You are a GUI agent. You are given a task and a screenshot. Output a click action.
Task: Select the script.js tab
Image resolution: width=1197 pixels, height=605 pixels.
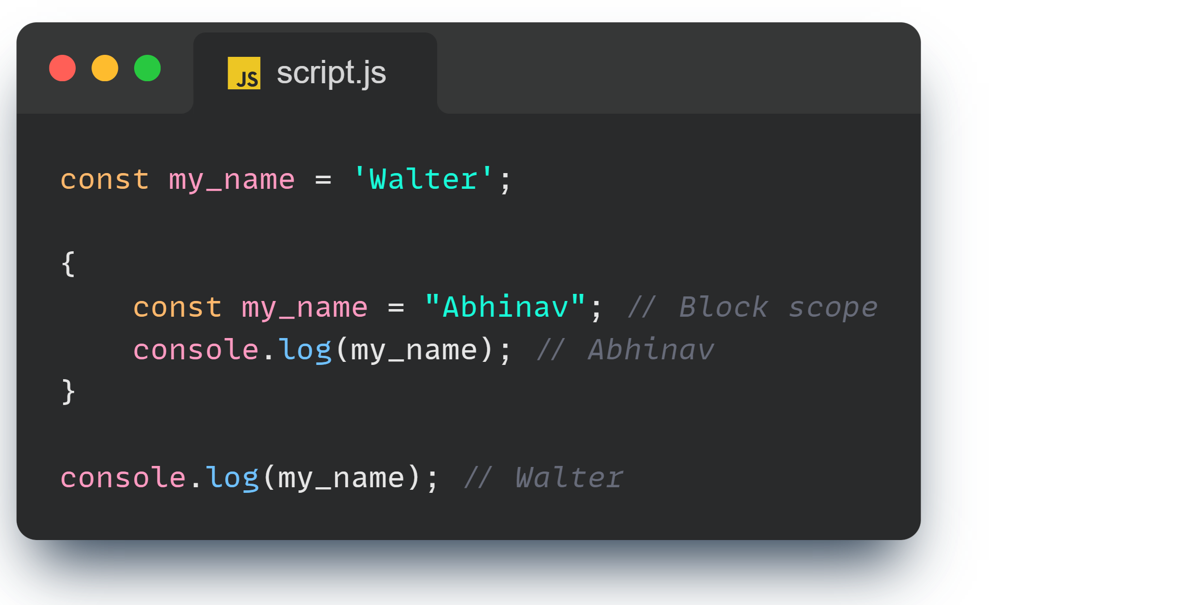[x=331, y=73]
